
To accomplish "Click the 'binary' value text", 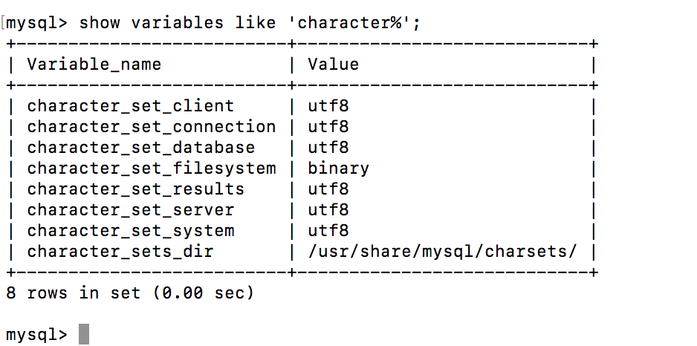I will pos(338,169).
